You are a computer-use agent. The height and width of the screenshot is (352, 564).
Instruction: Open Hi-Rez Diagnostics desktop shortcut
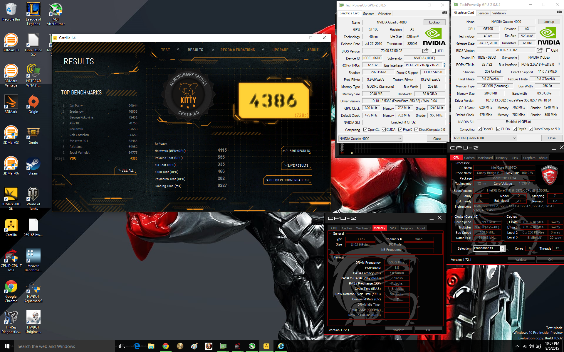point(11,322)
